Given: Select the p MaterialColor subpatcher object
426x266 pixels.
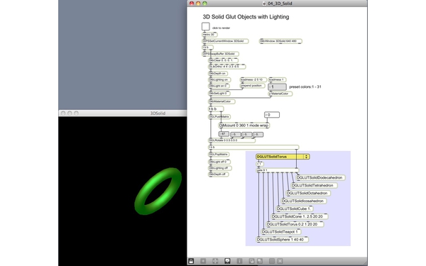Looking at the screenshot, I should [280, 94].
